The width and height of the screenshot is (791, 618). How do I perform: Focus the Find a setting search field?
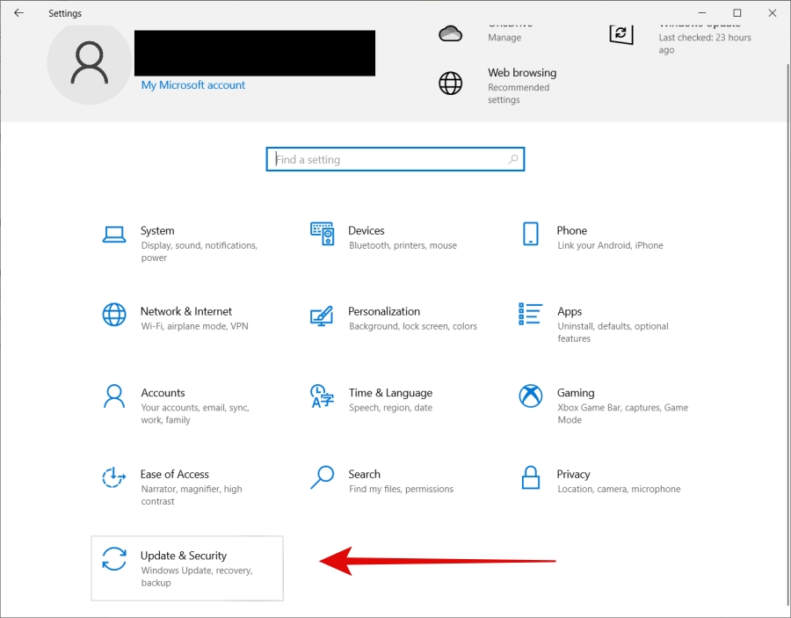(x=395, y=159)
